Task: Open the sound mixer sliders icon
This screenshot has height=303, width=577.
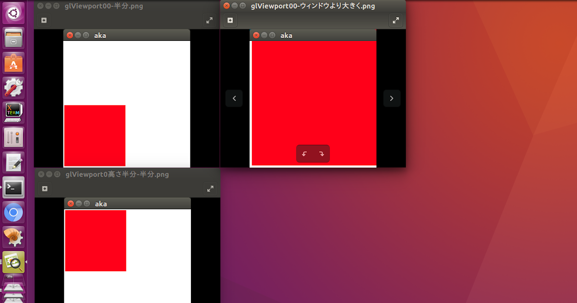Action: click(x=13, y=138)
